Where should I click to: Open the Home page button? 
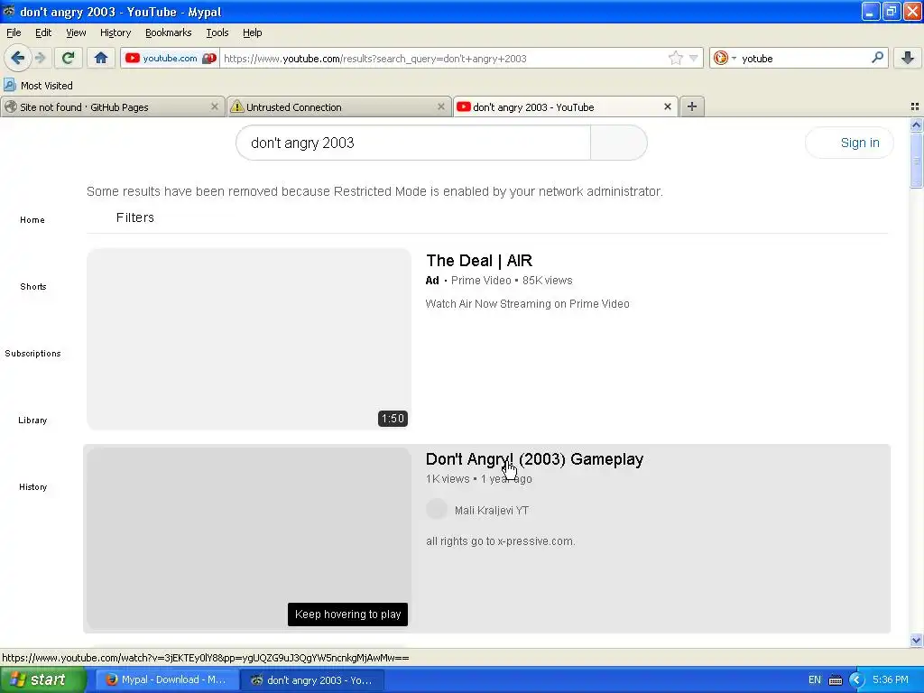(x=101, y=58)
